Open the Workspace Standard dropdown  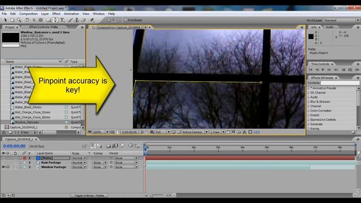pyautogui.click(x=341, y=20)
